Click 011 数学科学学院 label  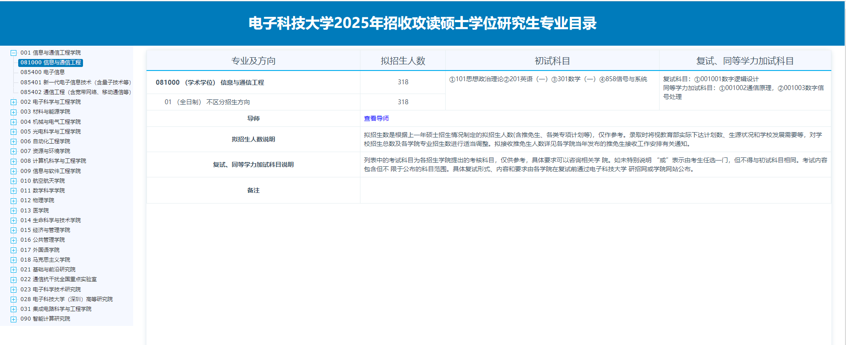[x=43, y=191]
